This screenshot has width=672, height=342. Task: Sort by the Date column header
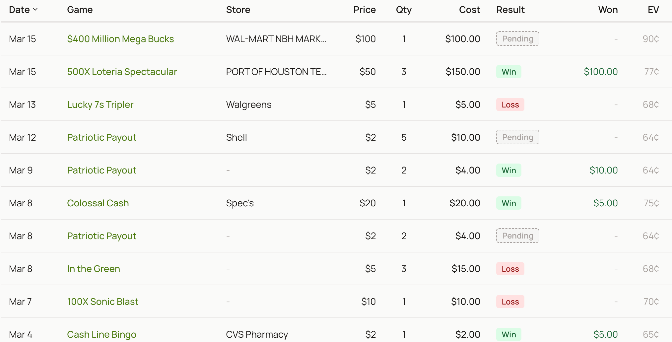click(x=23, y=10)
